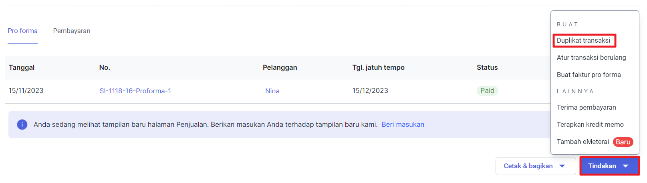647x183 pixels.
Task: Select Buat faktur pro forma
Action: pyautogui.click(x=589, y=75)
